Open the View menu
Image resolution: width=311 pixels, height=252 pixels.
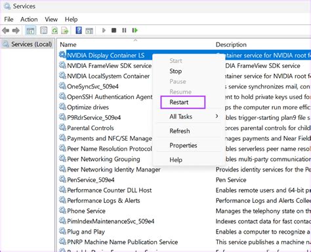[51, 20]
